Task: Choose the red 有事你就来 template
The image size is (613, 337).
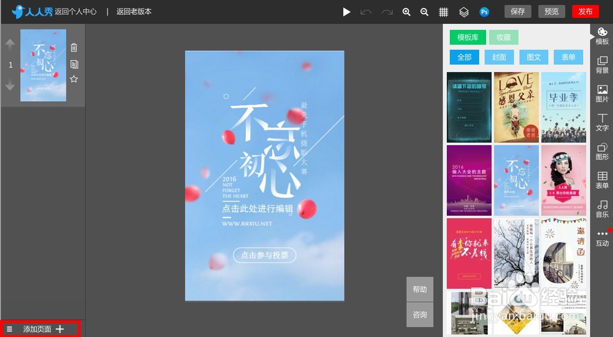Action: coord(469,253)
